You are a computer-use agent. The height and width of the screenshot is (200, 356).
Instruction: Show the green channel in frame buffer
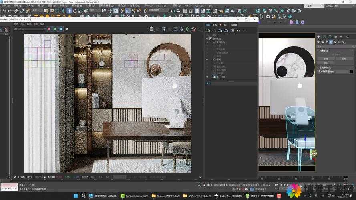[x=55, y=29]
